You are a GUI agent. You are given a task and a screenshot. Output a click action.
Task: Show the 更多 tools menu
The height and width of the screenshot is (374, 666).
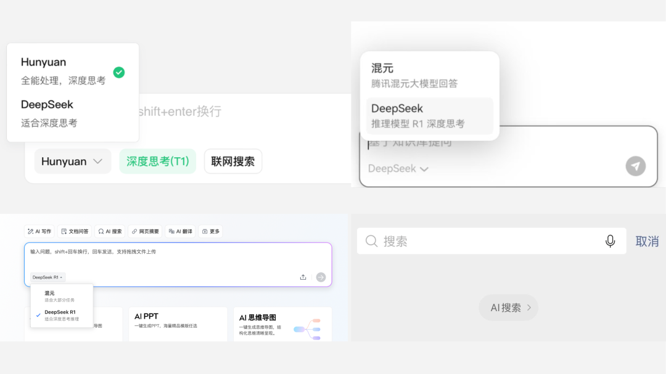[x=211, y=231]
